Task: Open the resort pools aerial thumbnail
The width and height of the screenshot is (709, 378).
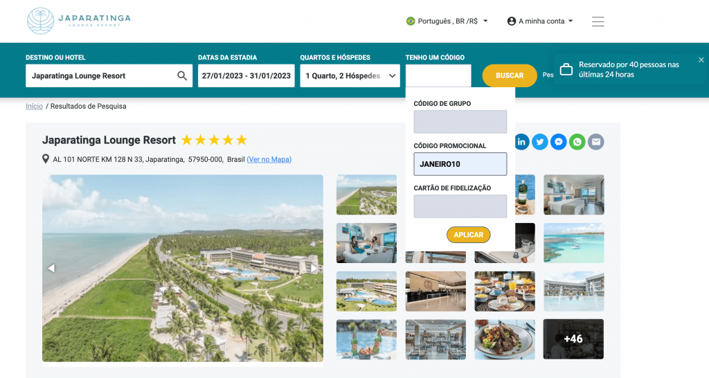Action: [367, 291]
